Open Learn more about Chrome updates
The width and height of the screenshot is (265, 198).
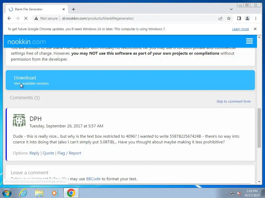coord(240,29)
